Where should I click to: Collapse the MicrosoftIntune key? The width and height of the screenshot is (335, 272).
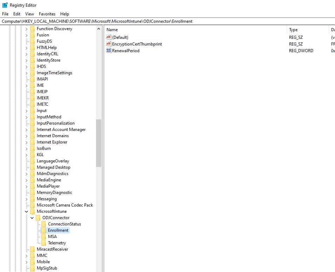[27, 211]
